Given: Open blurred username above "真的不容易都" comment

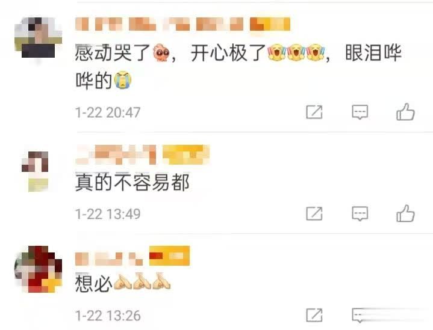Looking at the screenshot, I should pos(116,154).
